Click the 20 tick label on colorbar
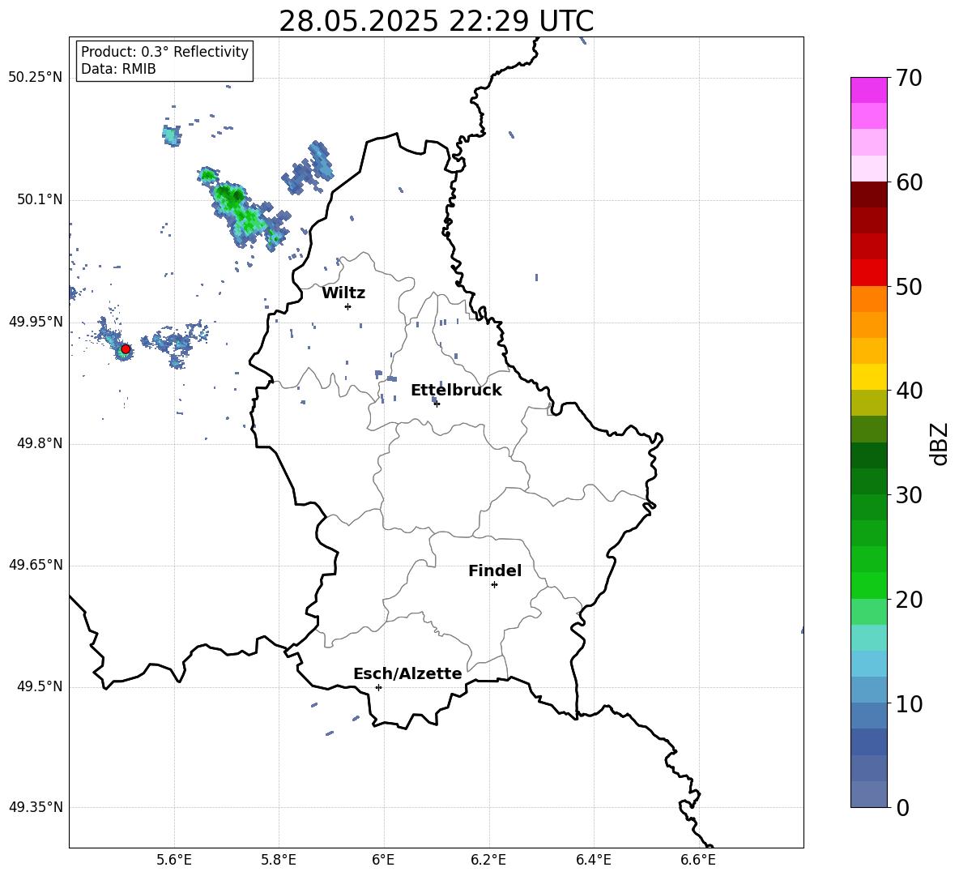This screenshot has height=876, width=959. click(x=909, y=600)
